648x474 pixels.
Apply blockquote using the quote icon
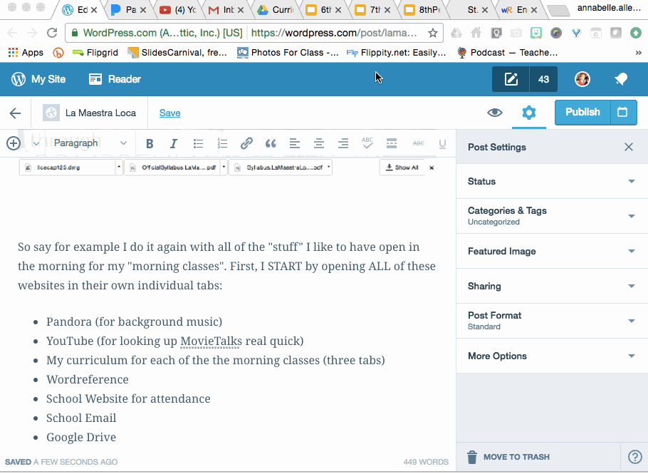pos(271,143)
